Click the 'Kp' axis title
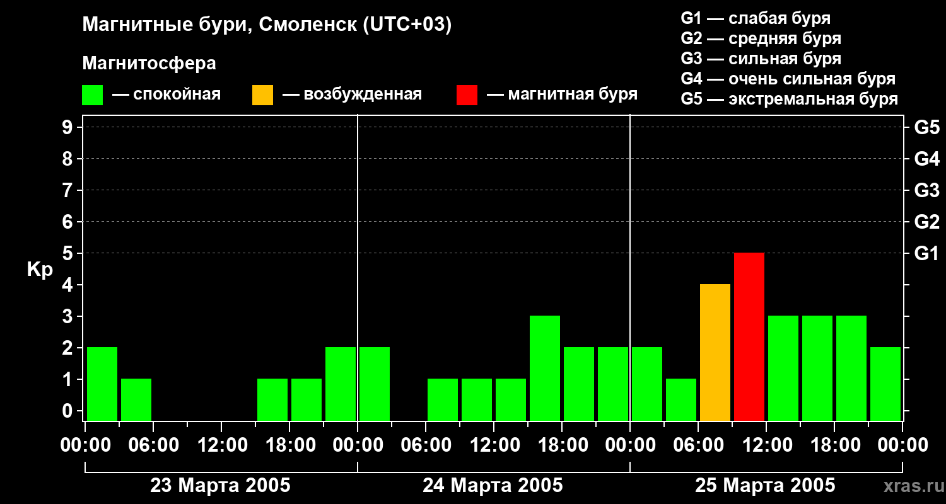 [40, 270]
